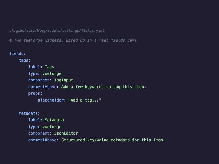Click the commentAbove key under metadata
Screen dimensions: 219x164
point(42,140)
